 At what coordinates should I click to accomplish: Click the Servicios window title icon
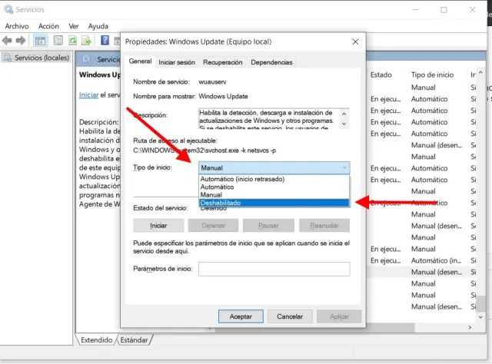tap(8, 9)
